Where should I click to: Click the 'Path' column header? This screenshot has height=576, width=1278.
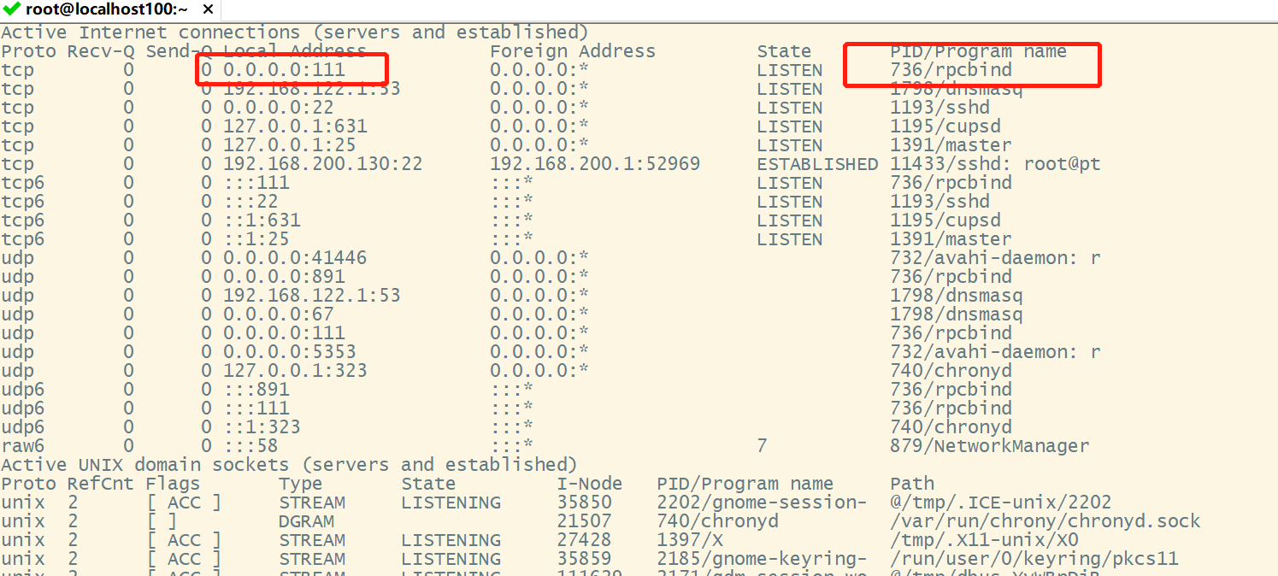(912, 484)
